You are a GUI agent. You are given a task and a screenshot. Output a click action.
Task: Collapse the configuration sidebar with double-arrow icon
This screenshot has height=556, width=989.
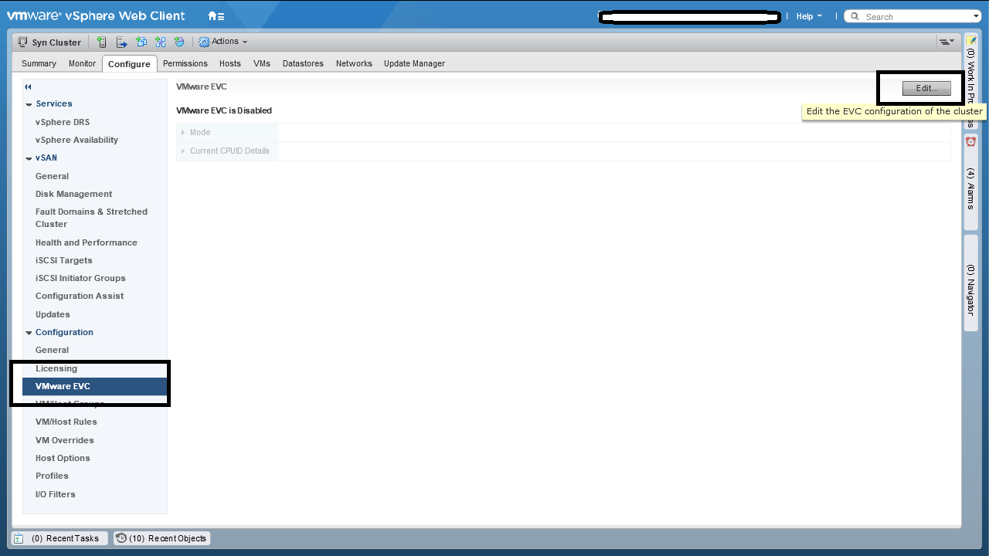click(29, 87)
